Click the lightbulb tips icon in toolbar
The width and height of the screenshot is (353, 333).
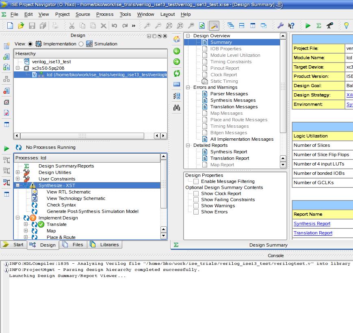(346, 26)
